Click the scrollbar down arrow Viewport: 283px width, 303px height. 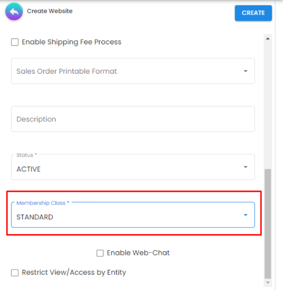pos(268,282)
